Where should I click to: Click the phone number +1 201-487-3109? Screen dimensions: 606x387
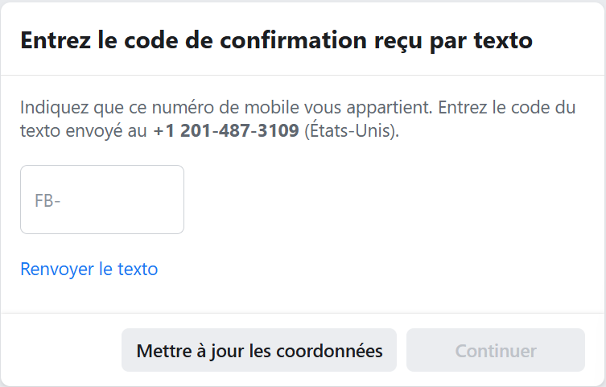point(226,130)
